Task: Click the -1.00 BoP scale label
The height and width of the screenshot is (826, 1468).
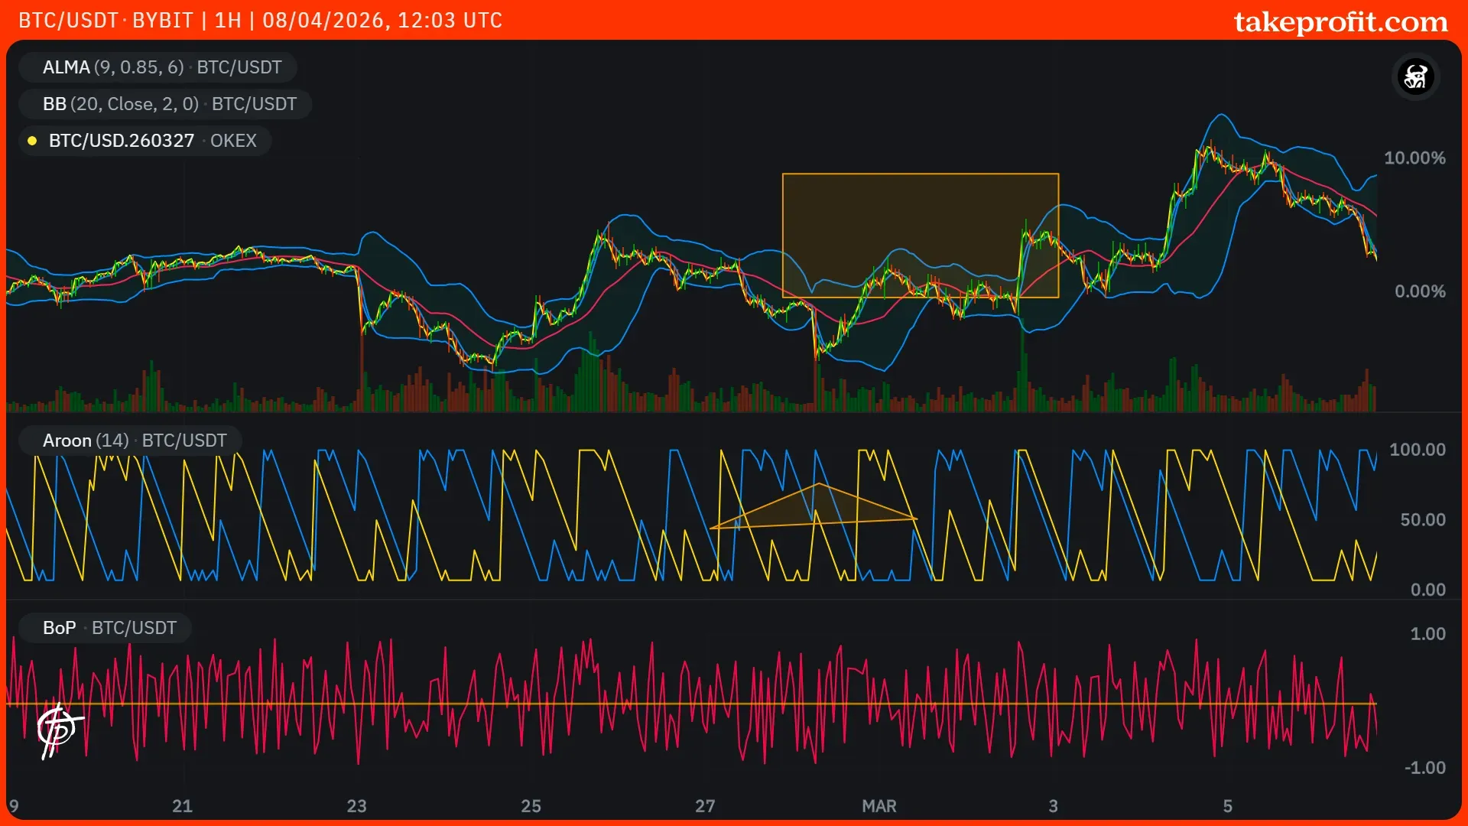Action: point(1424,768)
